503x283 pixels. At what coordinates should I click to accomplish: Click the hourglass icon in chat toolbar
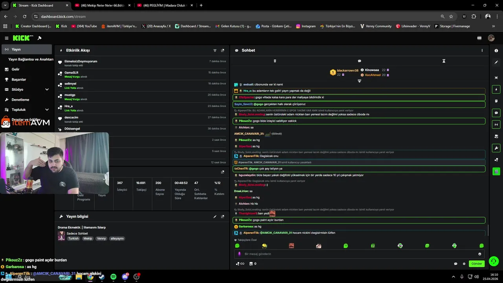[444, 61]
